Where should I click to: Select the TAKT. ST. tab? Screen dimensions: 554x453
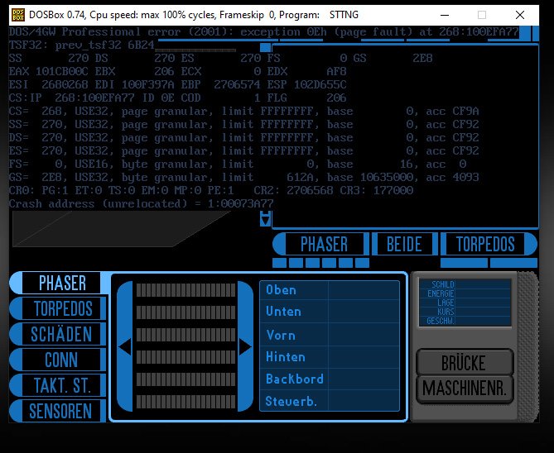click(58, 385)
